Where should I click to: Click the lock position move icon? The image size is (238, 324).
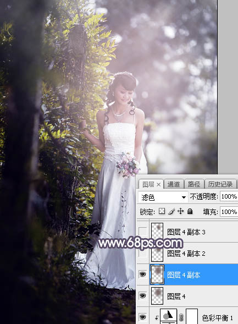[x=181, y=211]
